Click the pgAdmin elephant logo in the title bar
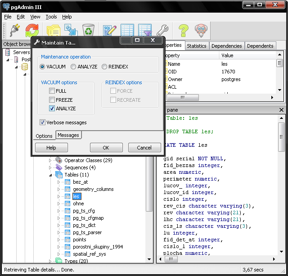288x276 pixels. [x=6, y=7]
